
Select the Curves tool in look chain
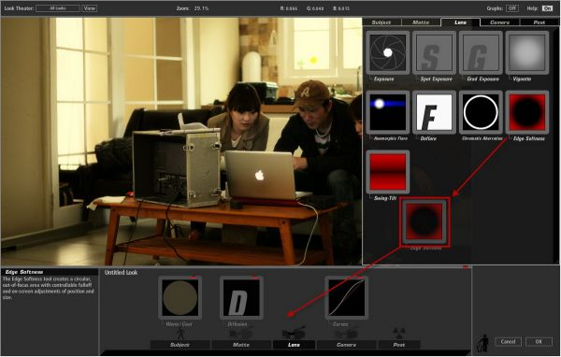coord(346,297)
